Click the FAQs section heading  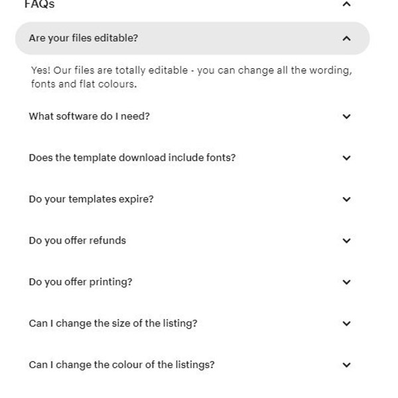40,4
